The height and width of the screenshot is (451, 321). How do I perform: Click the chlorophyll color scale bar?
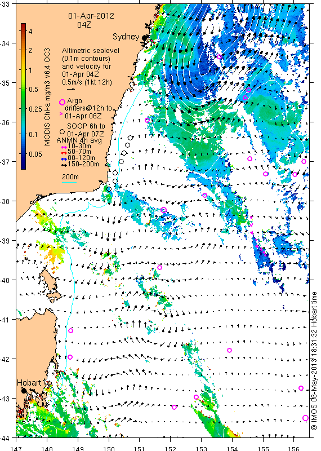click(23, 96)
